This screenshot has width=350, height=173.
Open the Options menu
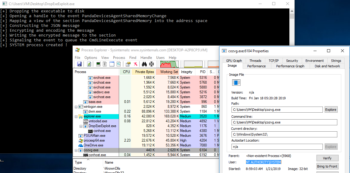click(91, 57)
